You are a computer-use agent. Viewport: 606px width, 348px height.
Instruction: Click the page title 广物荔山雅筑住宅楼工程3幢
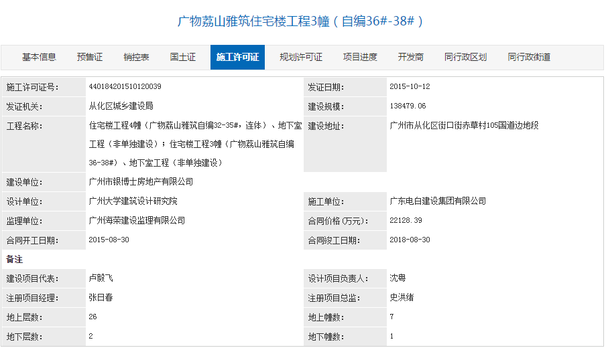click(x=300, y=21)
